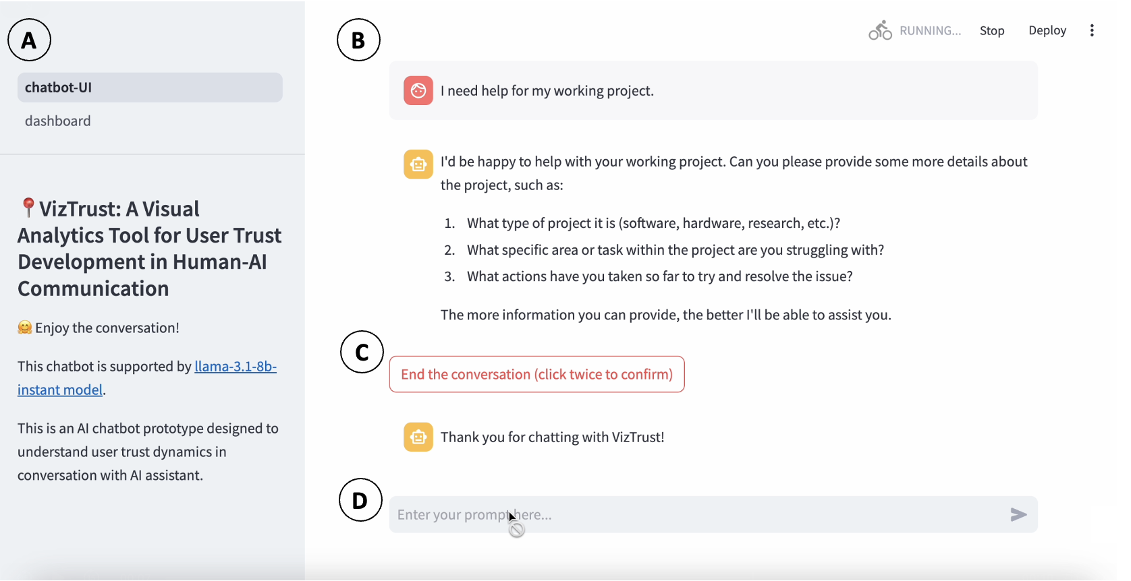Click robot avatar beside thank-you message
This screenshot has width=1131, height=581.
point(418,437)
